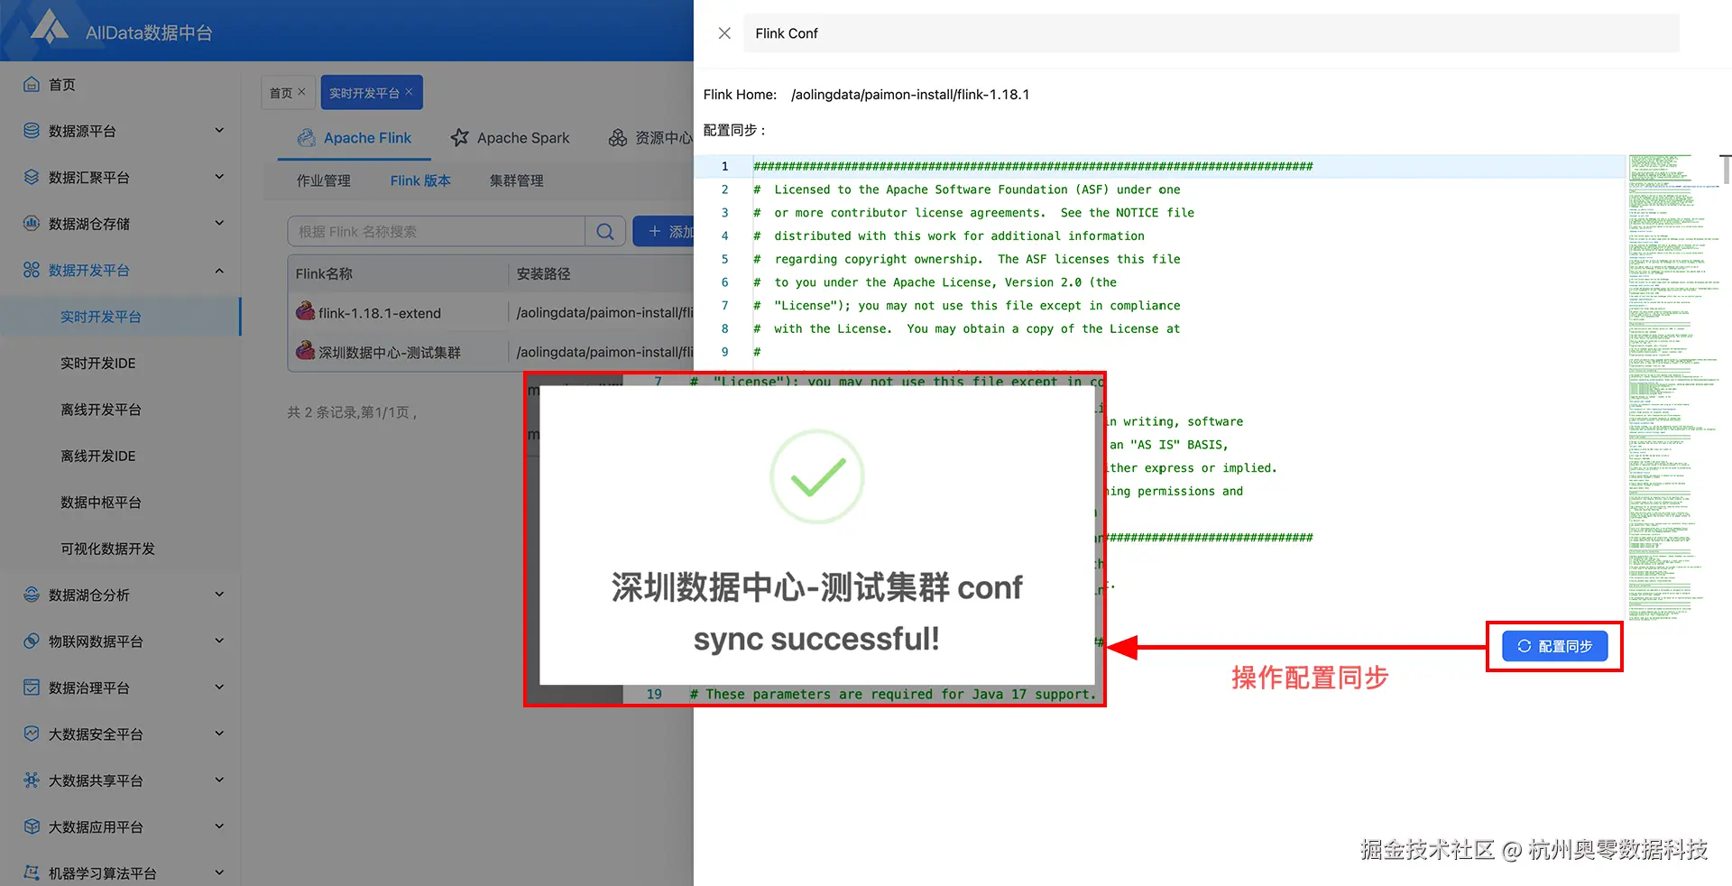Screen dimensions: 1732x886
Task: Click the Apache Flink squirrel tab icon
Action: click(307, 137)
